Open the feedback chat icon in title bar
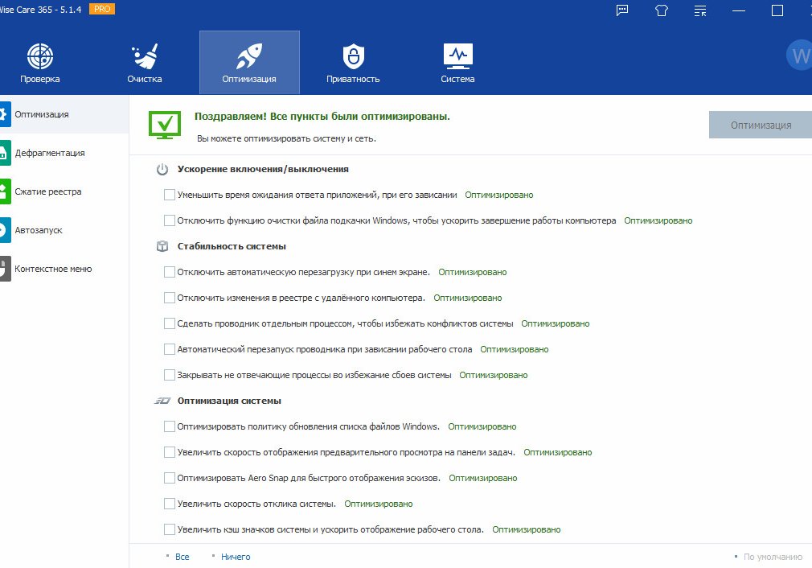 [622, 10]
